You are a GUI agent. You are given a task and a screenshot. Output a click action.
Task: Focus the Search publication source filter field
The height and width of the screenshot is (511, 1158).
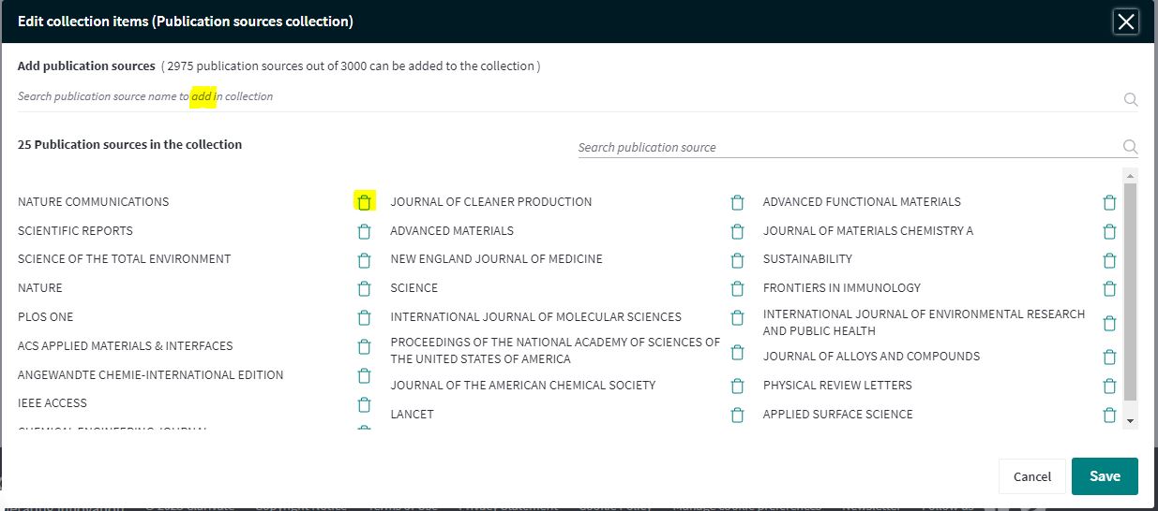click(849, 147)
